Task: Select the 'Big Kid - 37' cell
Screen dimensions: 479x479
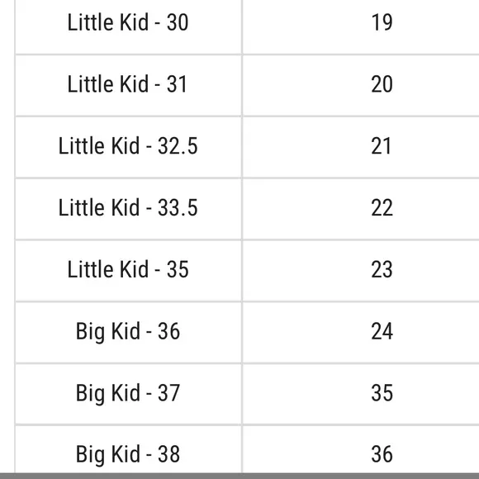Action: pyautogui.click(x=128, y=394)
